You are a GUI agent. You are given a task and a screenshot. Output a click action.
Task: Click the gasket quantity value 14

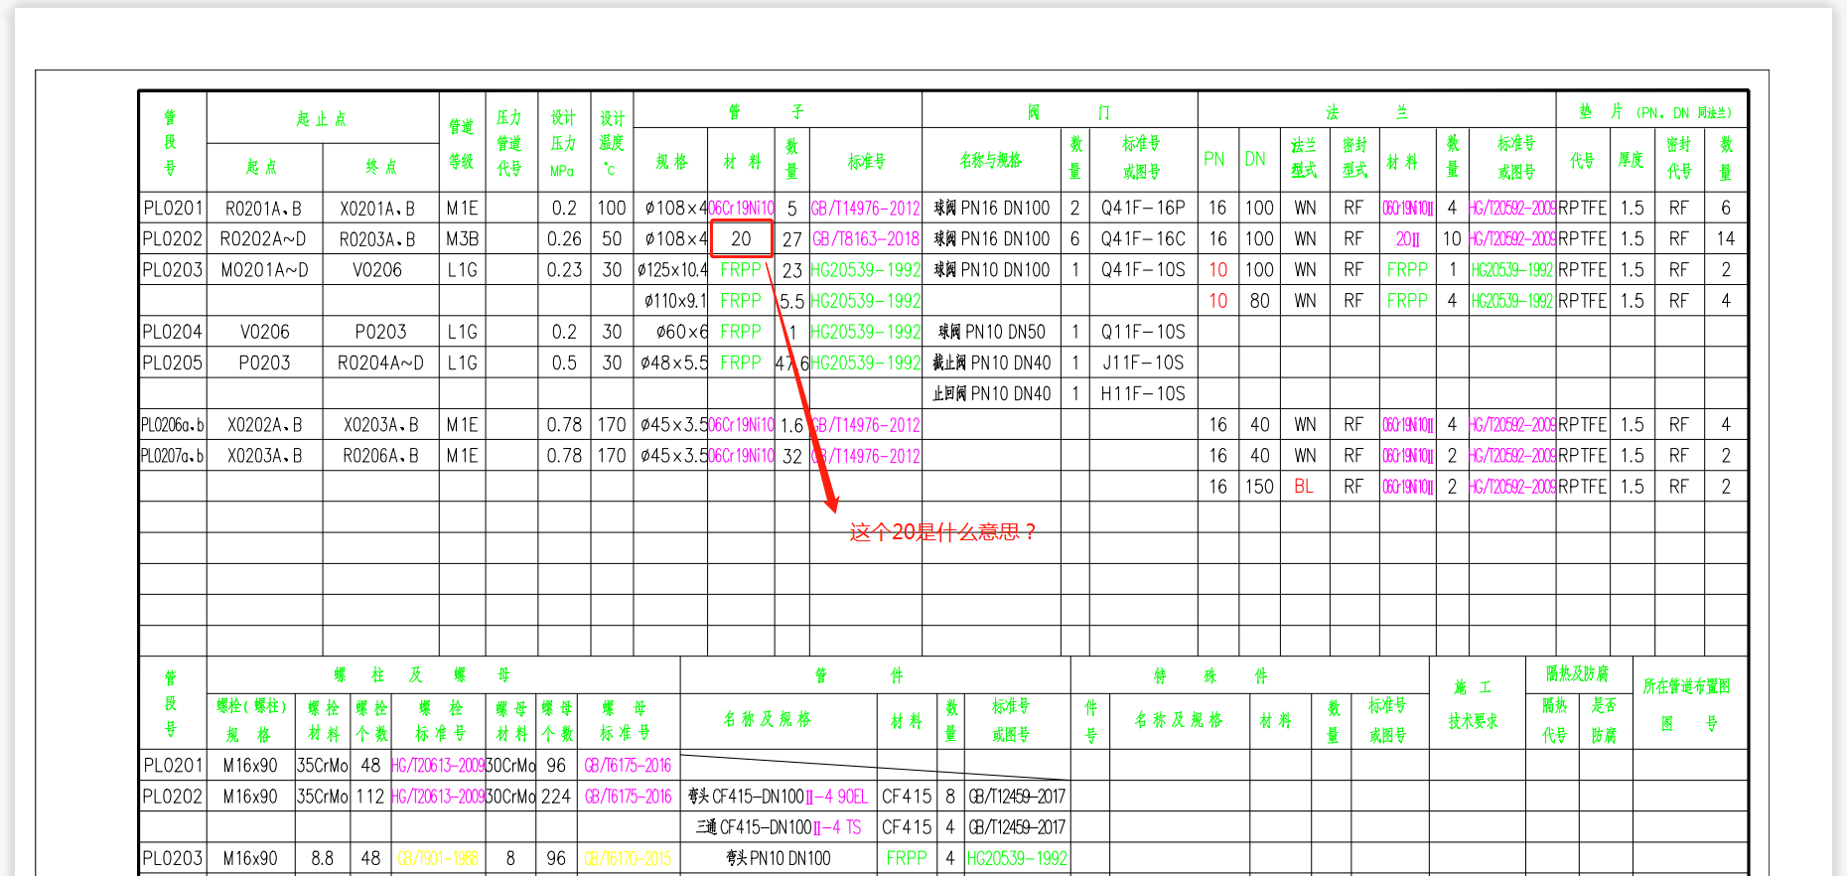click(x=1726, y=239)
